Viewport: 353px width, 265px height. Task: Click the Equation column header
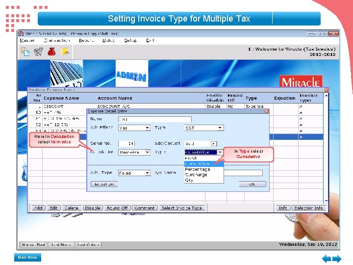coord(285,98)
